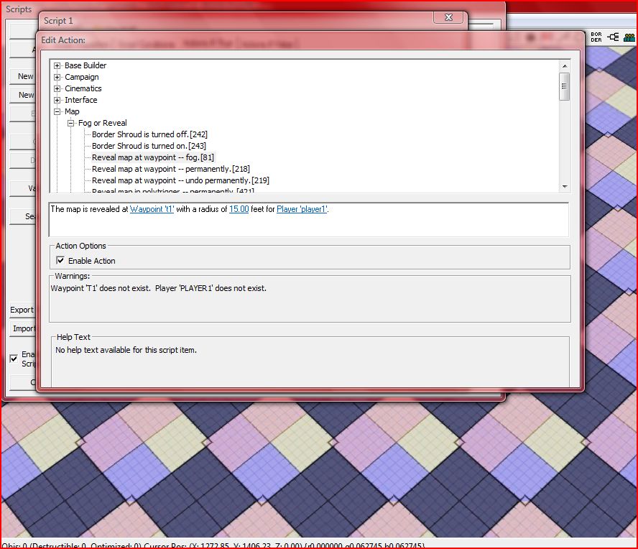
Task: Click the BORDER toolbar icon
Action: [596, 37]
